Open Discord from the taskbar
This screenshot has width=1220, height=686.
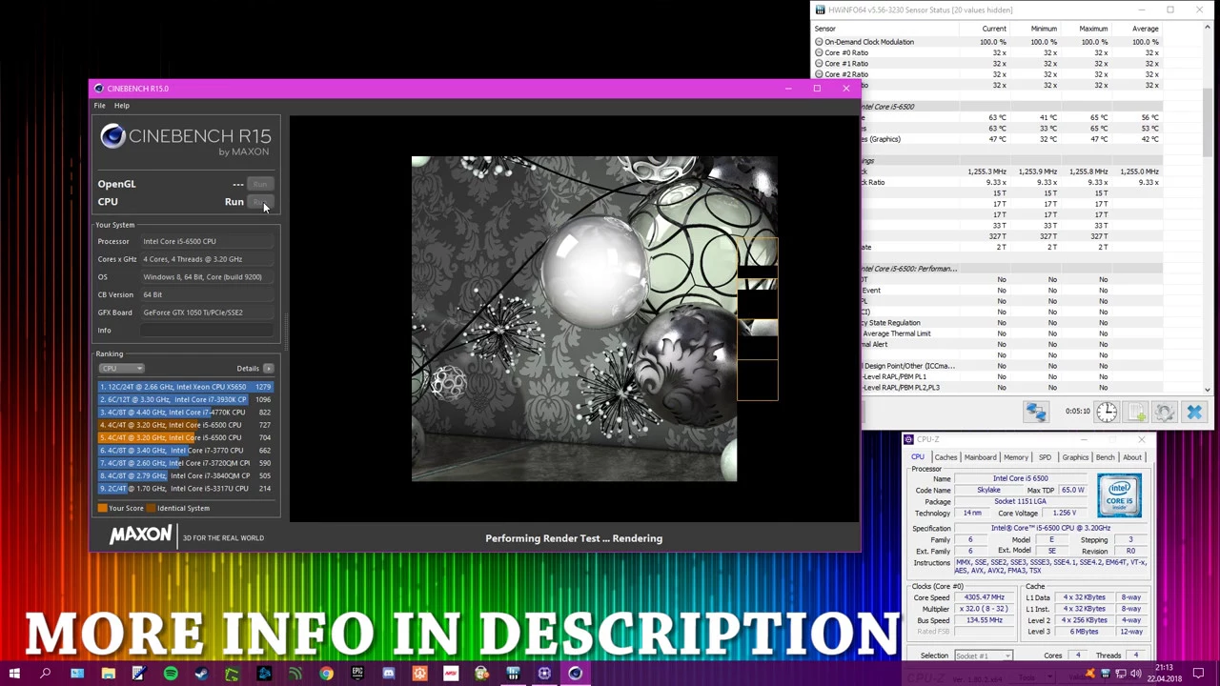(389, 674)
